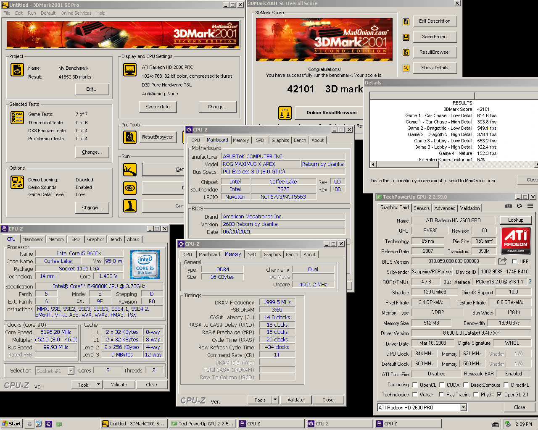Click the Run benchmark car icon
The width and height of the screenshot is (538, 430).
tap(130, 170)
